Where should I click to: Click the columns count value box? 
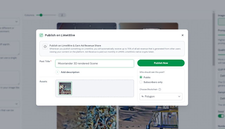(62, 15)
